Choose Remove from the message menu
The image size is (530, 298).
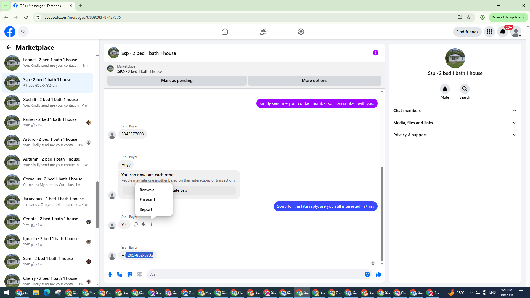[x=147, y=190]
